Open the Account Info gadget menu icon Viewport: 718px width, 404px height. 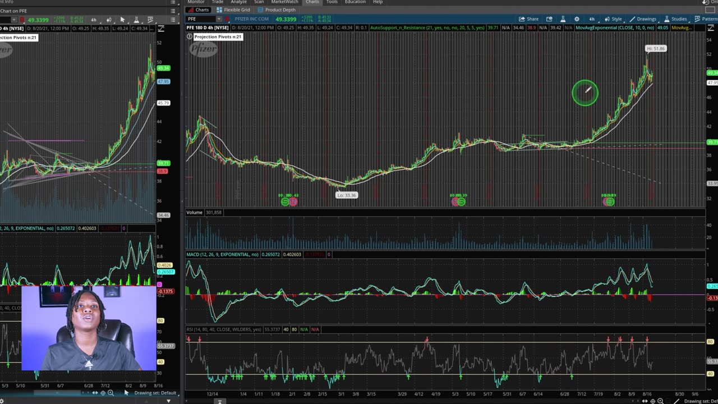(x=172, y=2)
